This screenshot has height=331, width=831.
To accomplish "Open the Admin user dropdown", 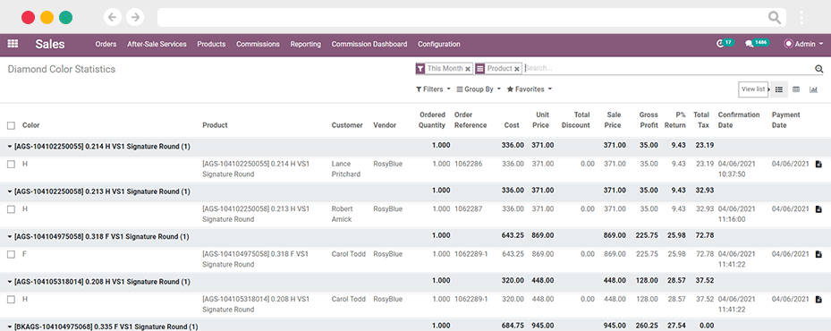I will click(803, 44).
